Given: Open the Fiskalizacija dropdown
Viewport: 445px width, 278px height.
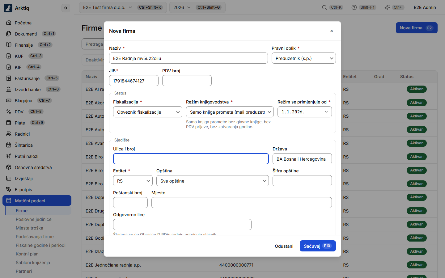Looking at the screenshot, I should 148,112.
